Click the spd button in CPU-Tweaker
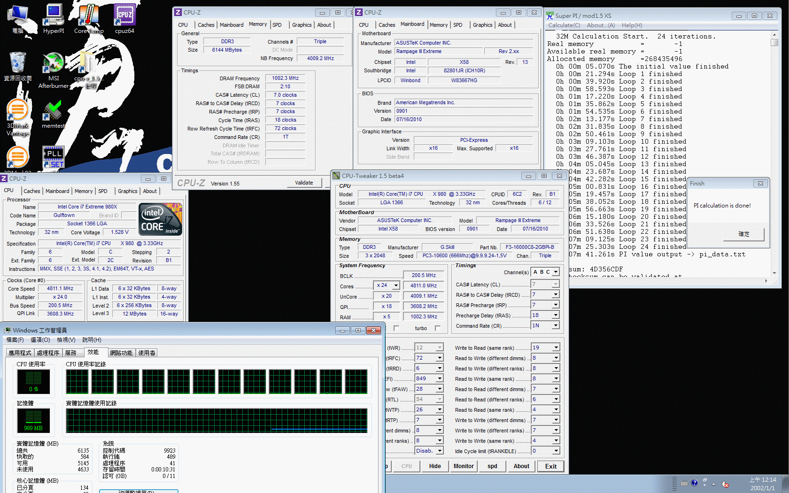This screenshot has width=789, height=493. (492, 466)
